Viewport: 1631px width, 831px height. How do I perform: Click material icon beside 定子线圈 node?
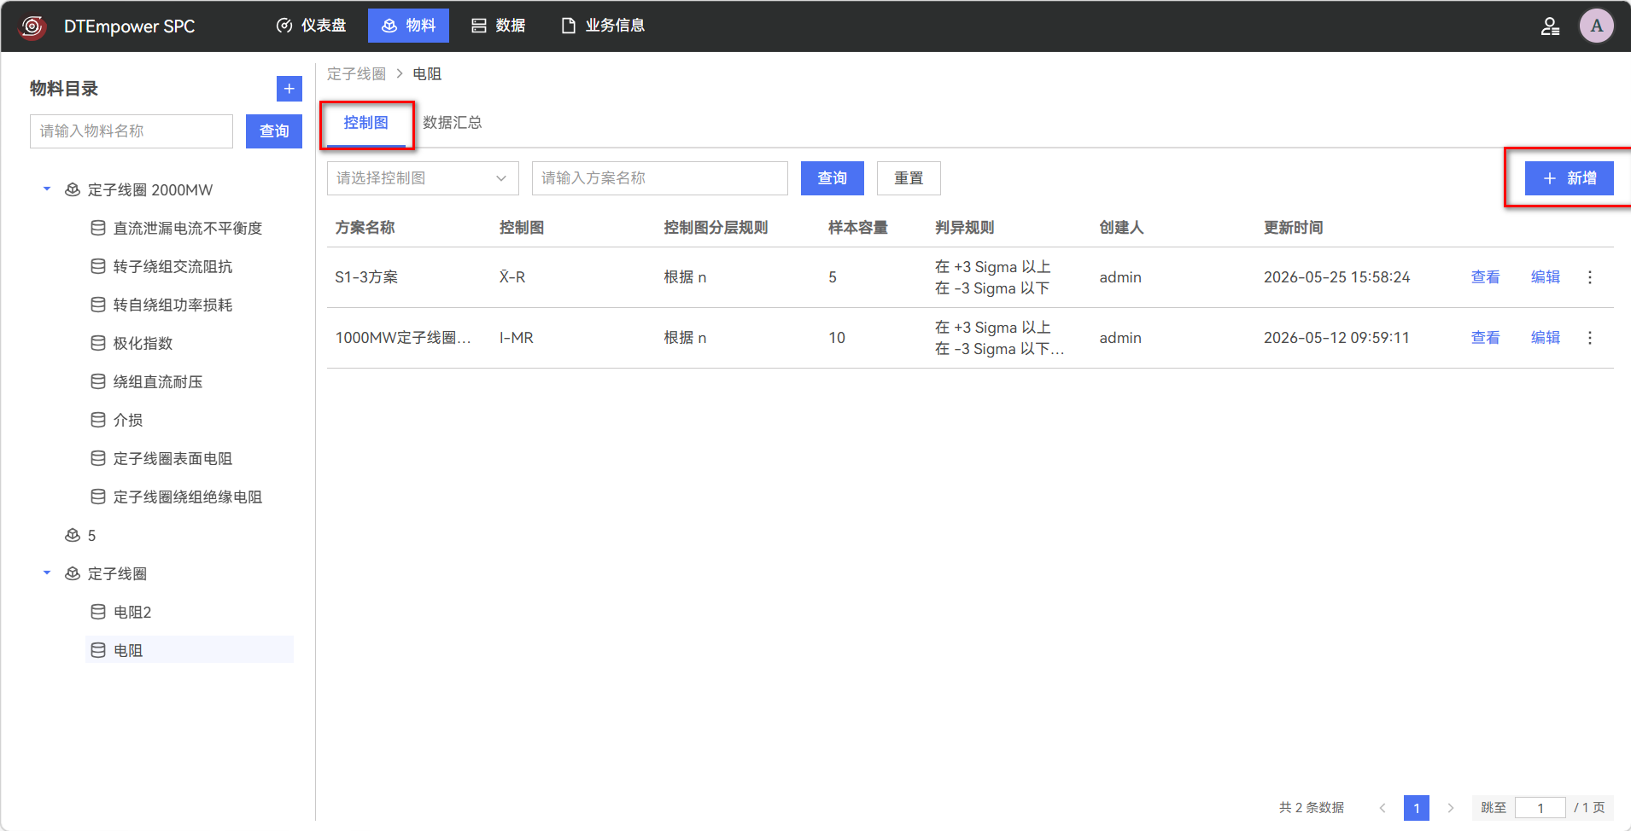tap(73, 573)
